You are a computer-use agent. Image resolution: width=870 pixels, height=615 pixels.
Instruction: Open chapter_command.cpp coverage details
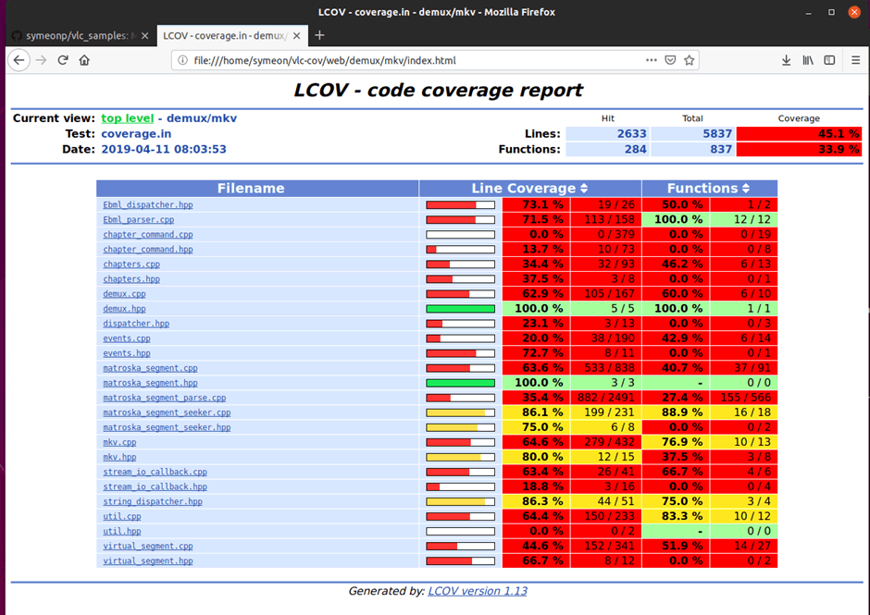click(147, 235)
